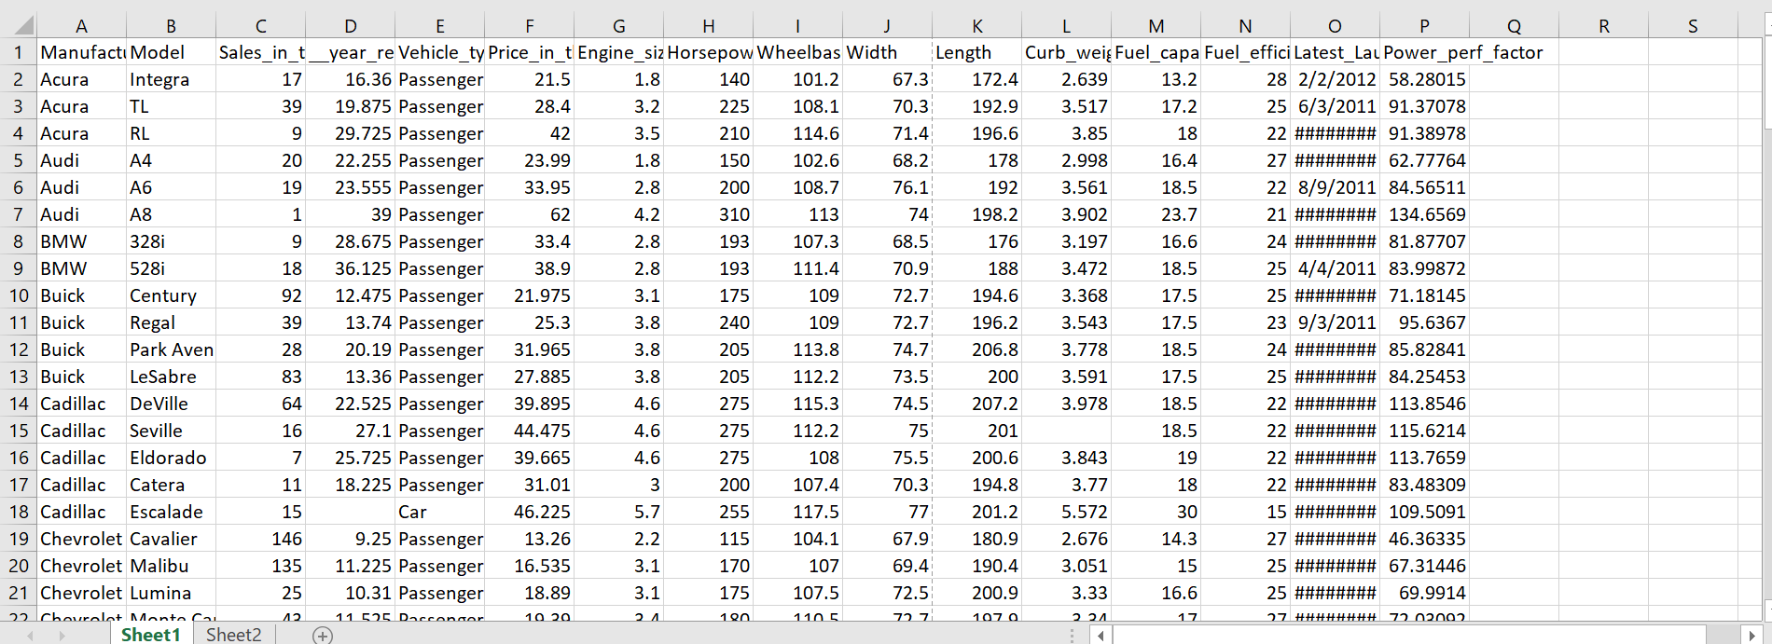
Task: Select the engine size '5.7'
Action: pos(618,512)
